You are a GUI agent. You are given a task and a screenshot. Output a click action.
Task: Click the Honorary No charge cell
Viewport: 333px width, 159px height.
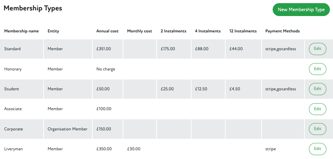[106, 69]
